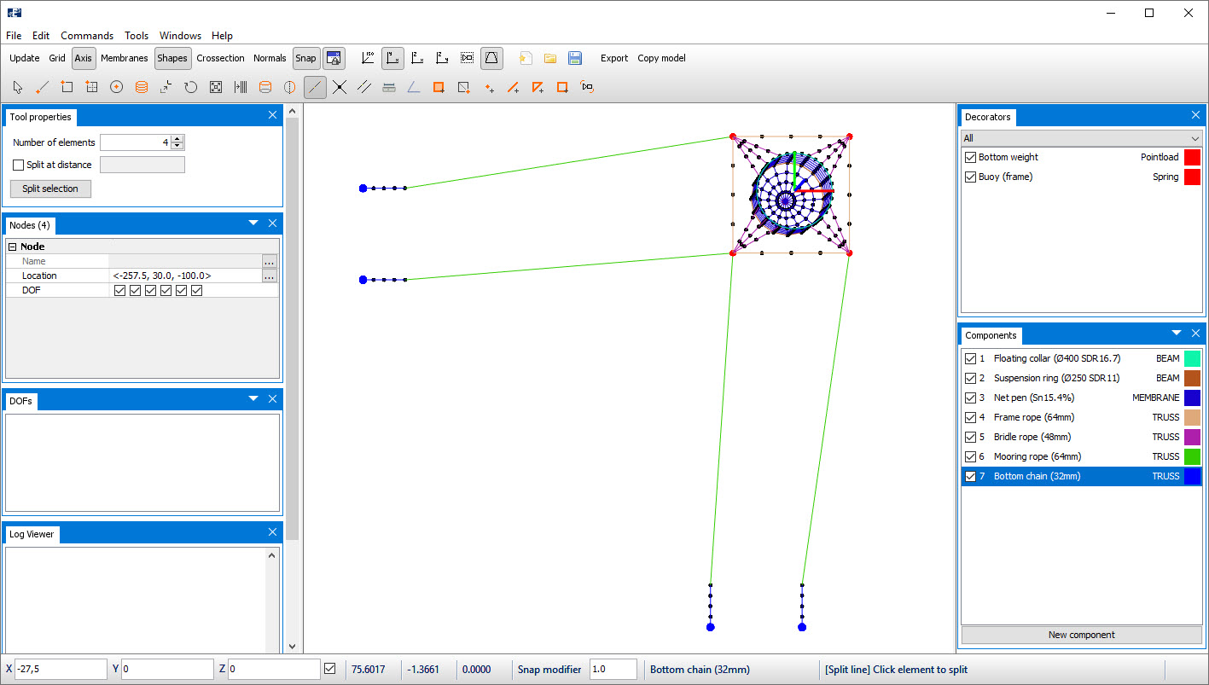Uncheck Floating collar component visibility
This screenshot has height=685, width=1209.
(x=970, y=358)
